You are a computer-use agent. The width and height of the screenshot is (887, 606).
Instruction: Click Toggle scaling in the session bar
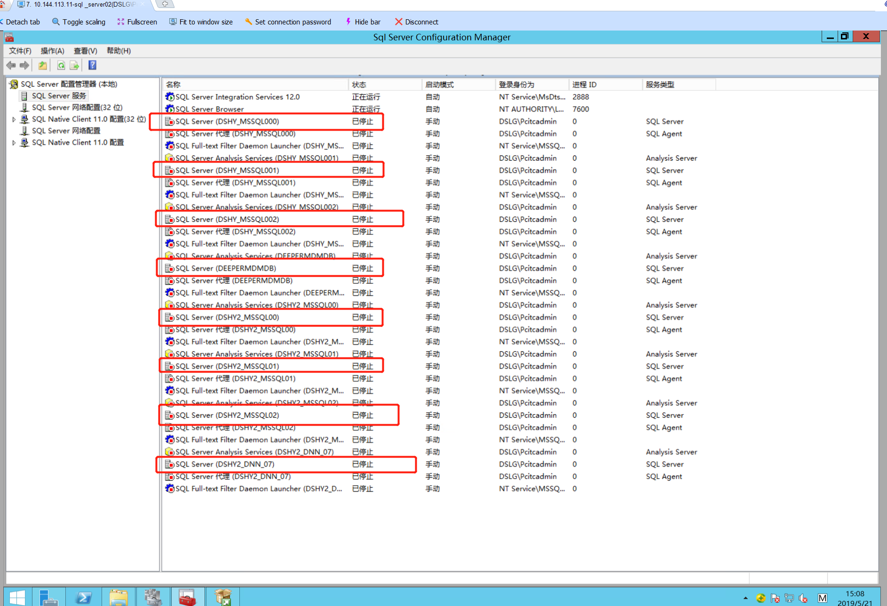click(79, 22)
